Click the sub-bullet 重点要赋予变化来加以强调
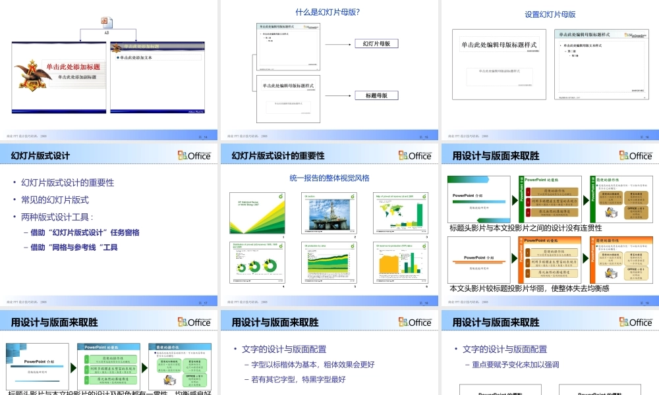Viewport: 659px width, 395px height. [x=516, y=365]
